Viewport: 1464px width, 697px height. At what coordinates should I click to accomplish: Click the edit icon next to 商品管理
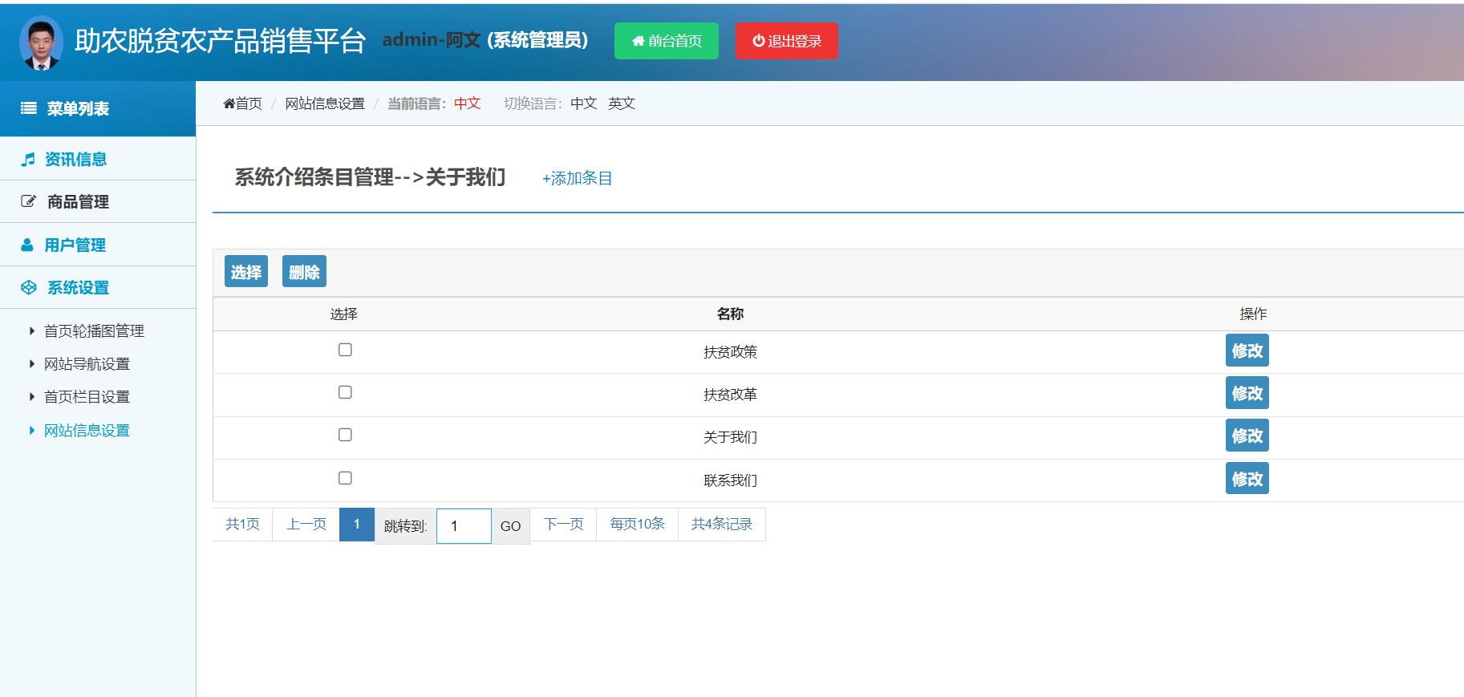click(x=28, y=202)
